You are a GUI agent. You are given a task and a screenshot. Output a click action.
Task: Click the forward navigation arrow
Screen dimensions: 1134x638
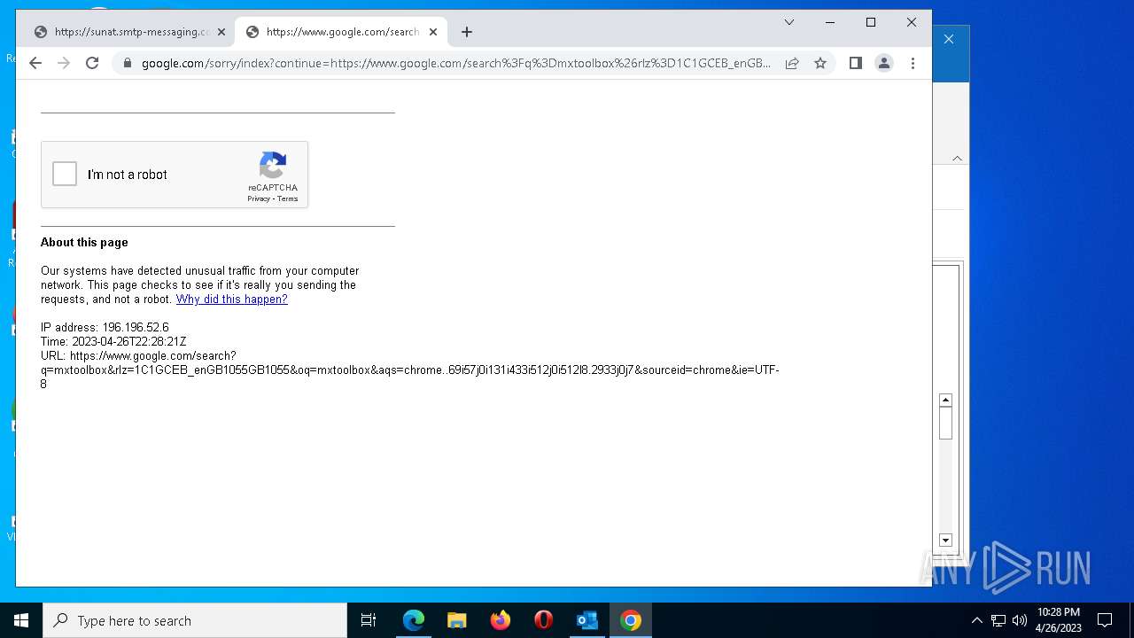64,63
